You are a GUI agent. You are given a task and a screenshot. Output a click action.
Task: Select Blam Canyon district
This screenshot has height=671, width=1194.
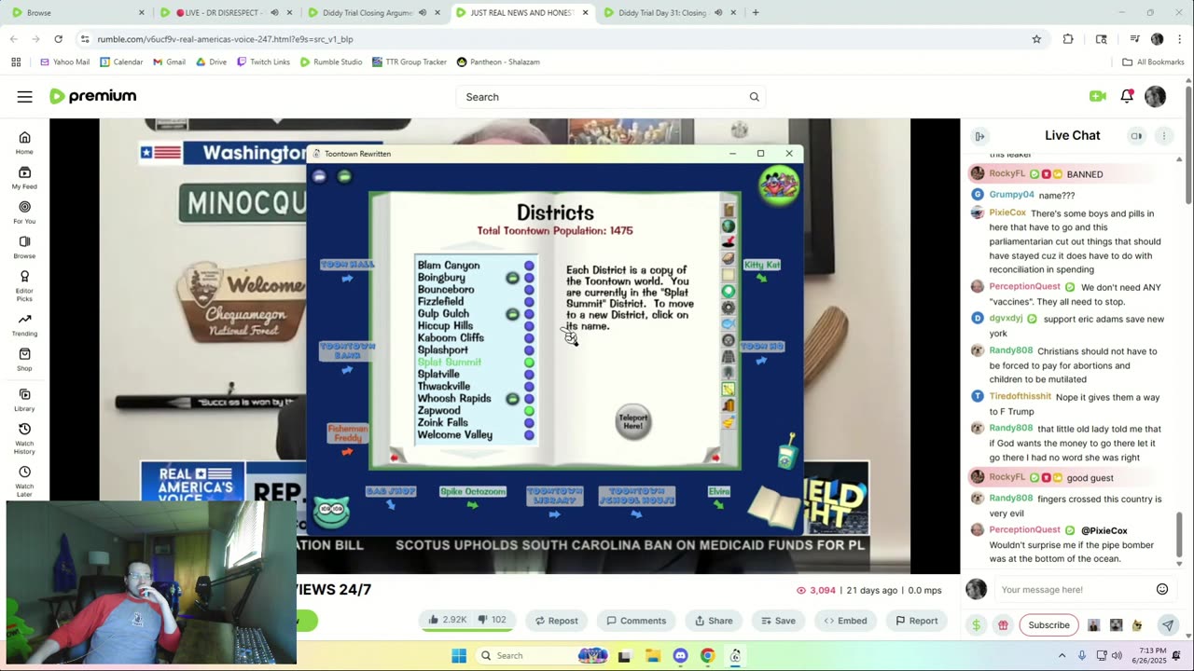tap(449, 266)
